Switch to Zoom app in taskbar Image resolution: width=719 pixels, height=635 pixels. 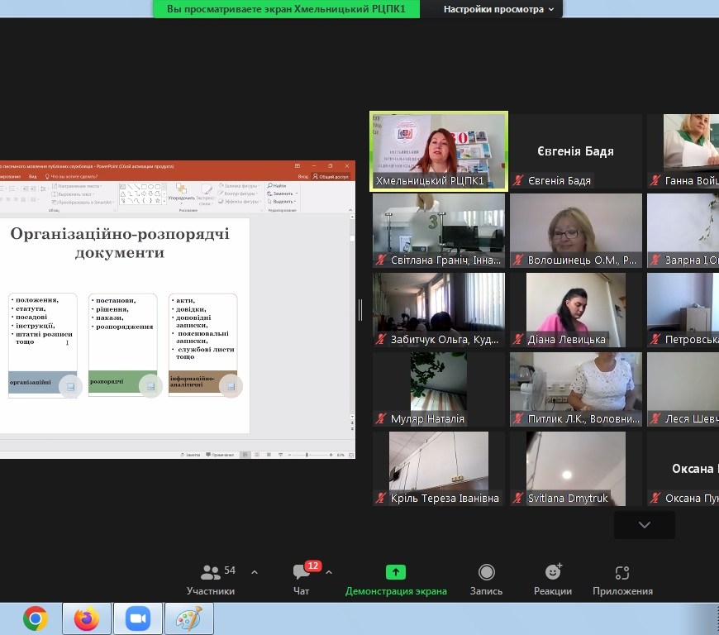coord(137,618)
